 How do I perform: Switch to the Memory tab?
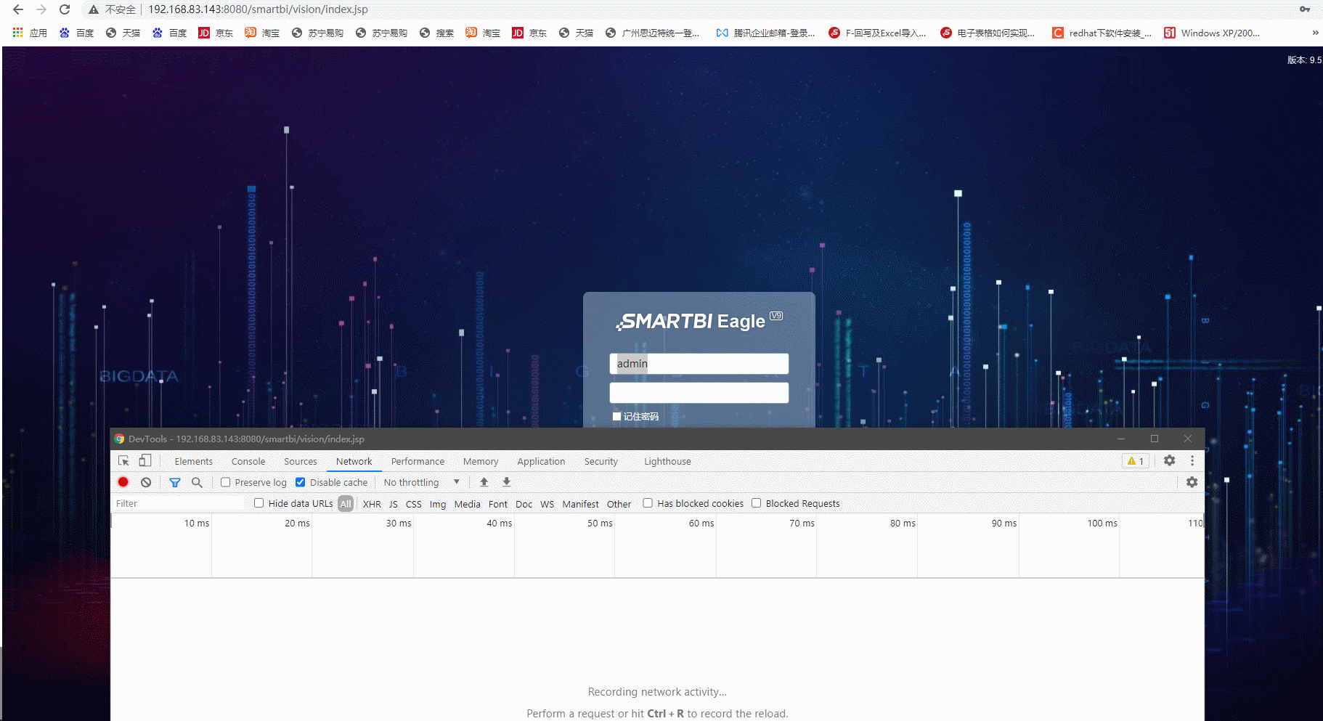(481, 461)
